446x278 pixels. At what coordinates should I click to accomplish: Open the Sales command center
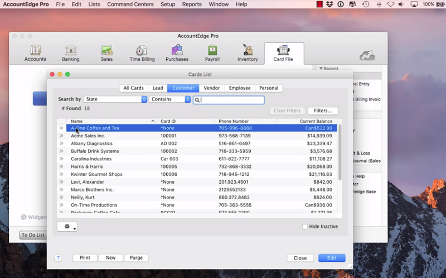tap(106, 53)
